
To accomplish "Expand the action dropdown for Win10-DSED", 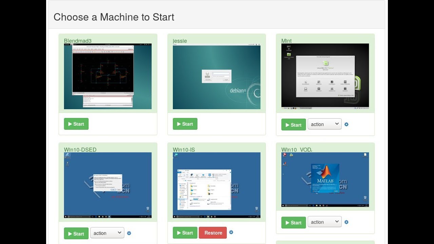I will tap(107, 233).
